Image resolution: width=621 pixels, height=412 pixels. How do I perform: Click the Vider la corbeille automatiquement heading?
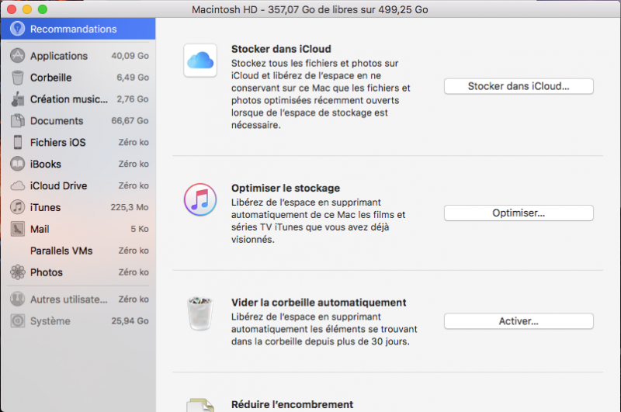point(319,303)
